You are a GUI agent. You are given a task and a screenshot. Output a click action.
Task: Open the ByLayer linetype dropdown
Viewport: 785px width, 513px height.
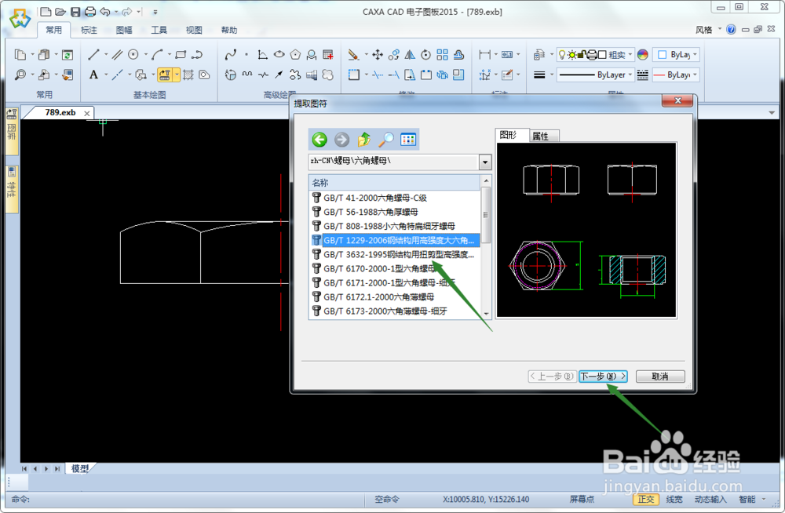coord(630,75)
